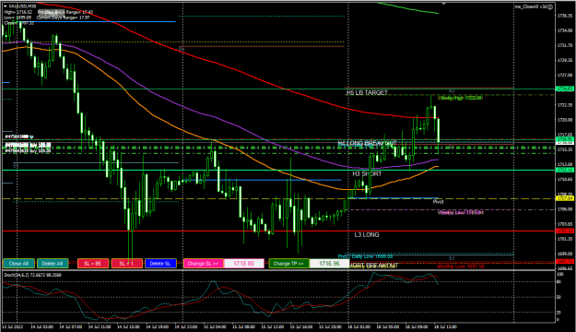576x332 pixels.
Task: Click the SHORT BREAKOUT label near bottom
Action: [373, 266]
